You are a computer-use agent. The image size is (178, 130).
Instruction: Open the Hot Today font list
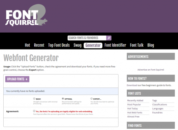133,109
